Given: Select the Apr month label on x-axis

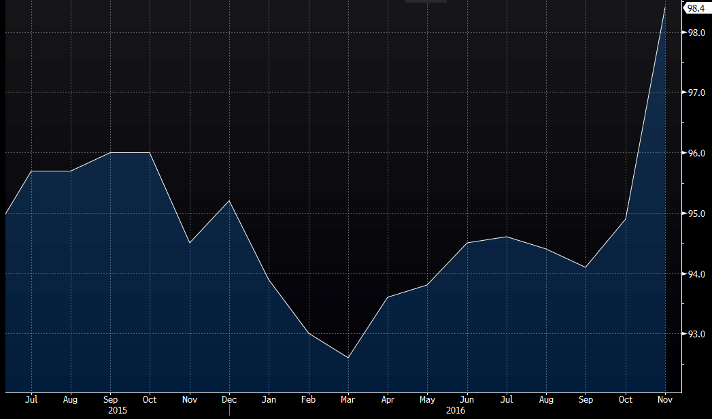Looking at the screenshot, I should 388,400.
